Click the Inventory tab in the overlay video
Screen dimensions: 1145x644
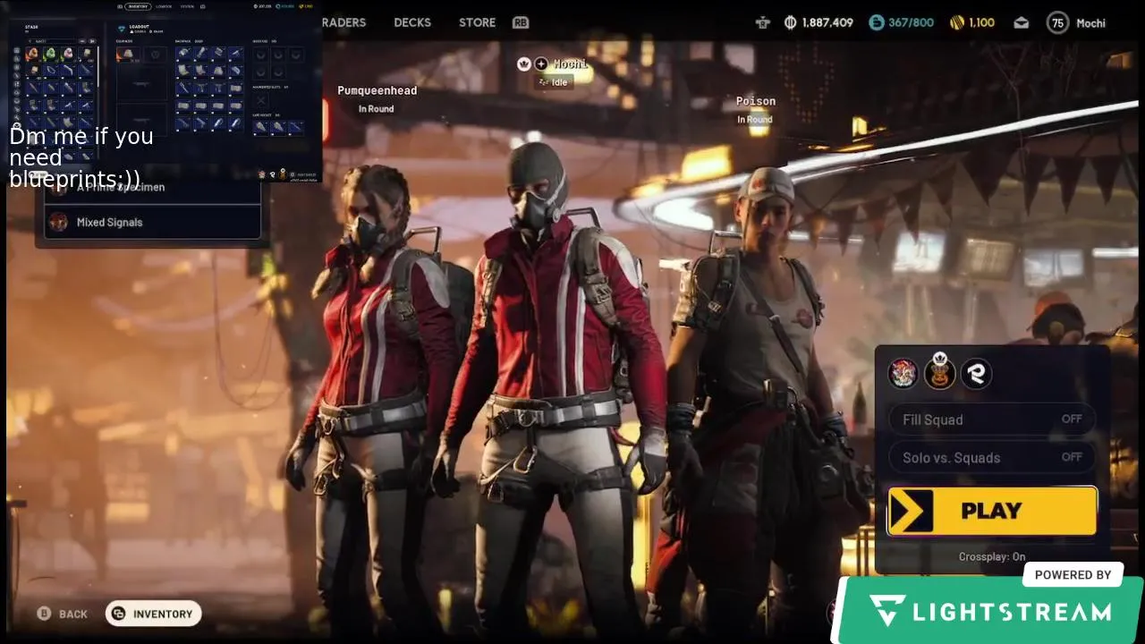pyautogui.click(x=137, y=6)
